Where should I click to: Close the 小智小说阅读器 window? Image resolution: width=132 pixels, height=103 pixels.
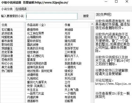click(x=127, y=2)
